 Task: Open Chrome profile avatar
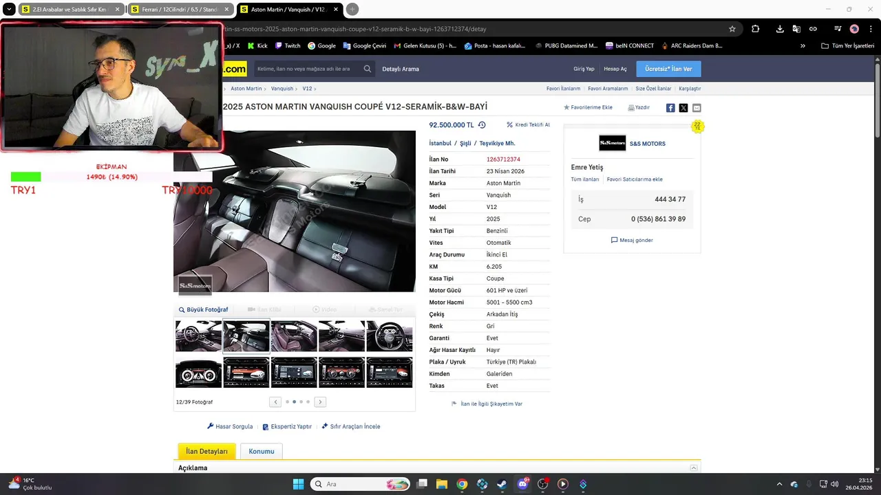click(854, 29)
